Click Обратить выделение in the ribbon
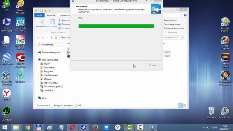 coord(174,28)
